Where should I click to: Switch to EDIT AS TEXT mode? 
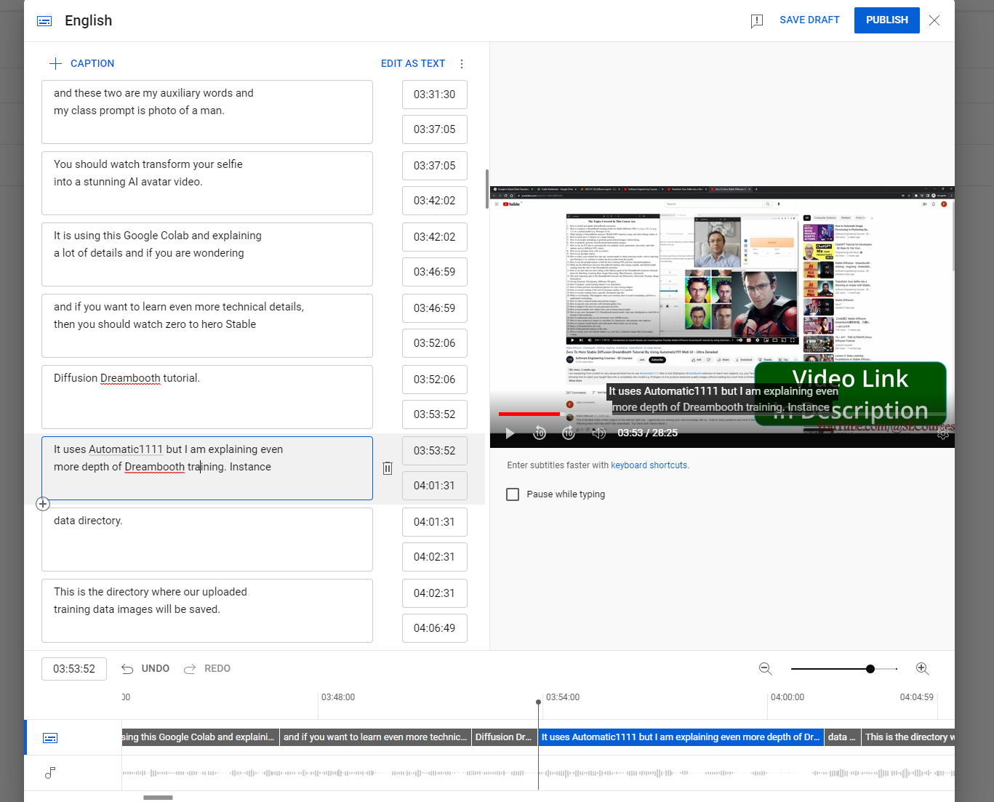coord(412,63)
